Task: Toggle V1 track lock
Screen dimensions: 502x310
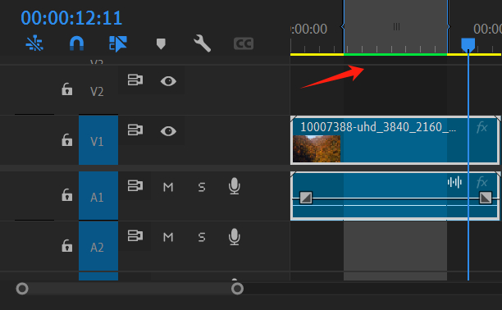Action: 67,140
